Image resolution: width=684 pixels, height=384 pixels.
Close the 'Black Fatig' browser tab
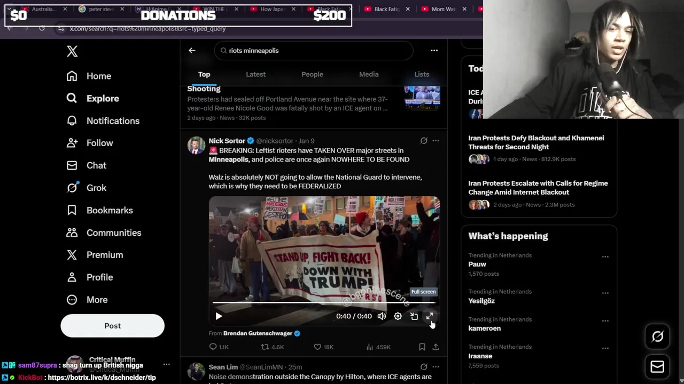408,9
